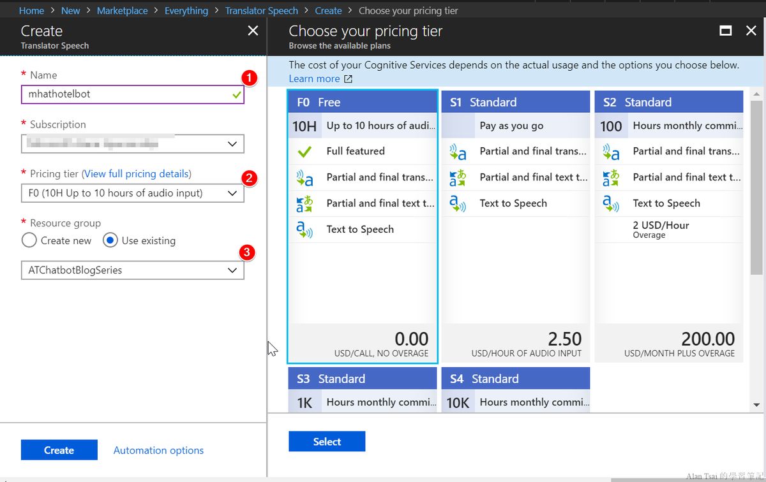Open the Everything breadcrumb
This screenshot has width=766, height=482.
[186, 10]
